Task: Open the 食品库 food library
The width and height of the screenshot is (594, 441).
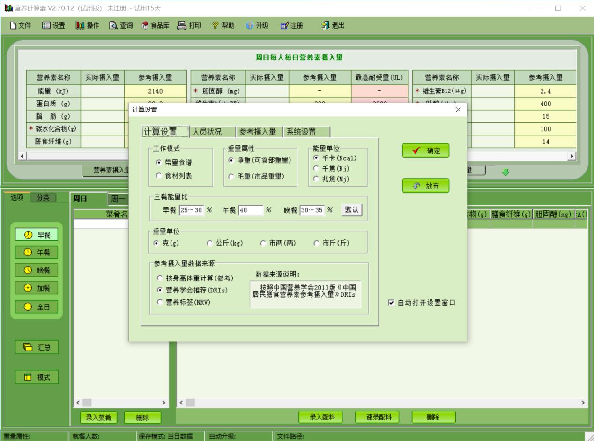Action: (155, 25)
